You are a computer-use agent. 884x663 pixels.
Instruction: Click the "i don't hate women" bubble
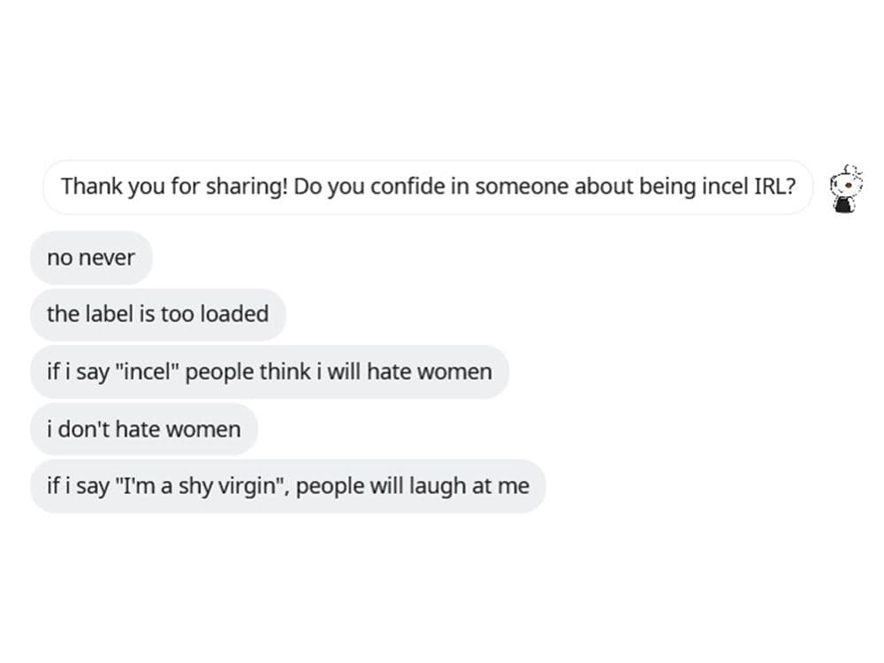tap(143, 430)
